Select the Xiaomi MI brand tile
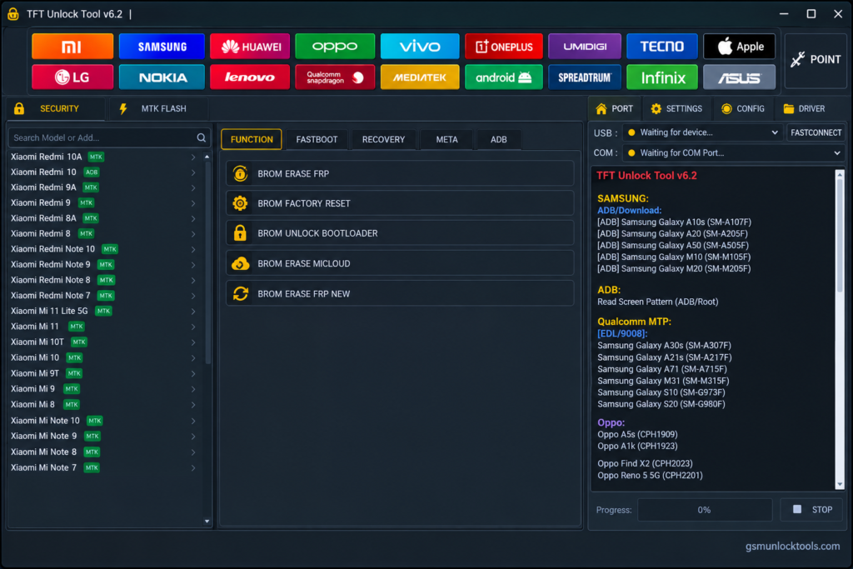 72,47
